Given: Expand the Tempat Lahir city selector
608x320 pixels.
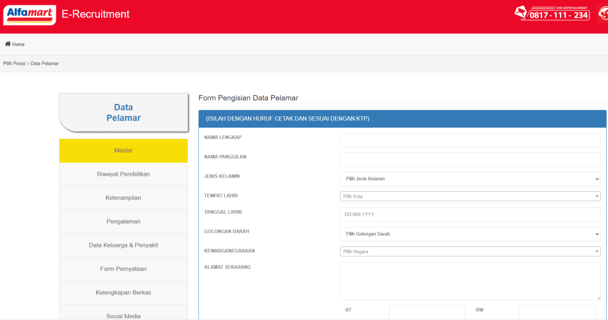Looking at the screenshot, I should [470, 196].
